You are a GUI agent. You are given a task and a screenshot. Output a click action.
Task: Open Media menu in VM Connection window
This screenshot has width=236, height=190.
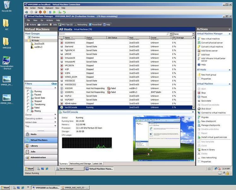(40, 8)
